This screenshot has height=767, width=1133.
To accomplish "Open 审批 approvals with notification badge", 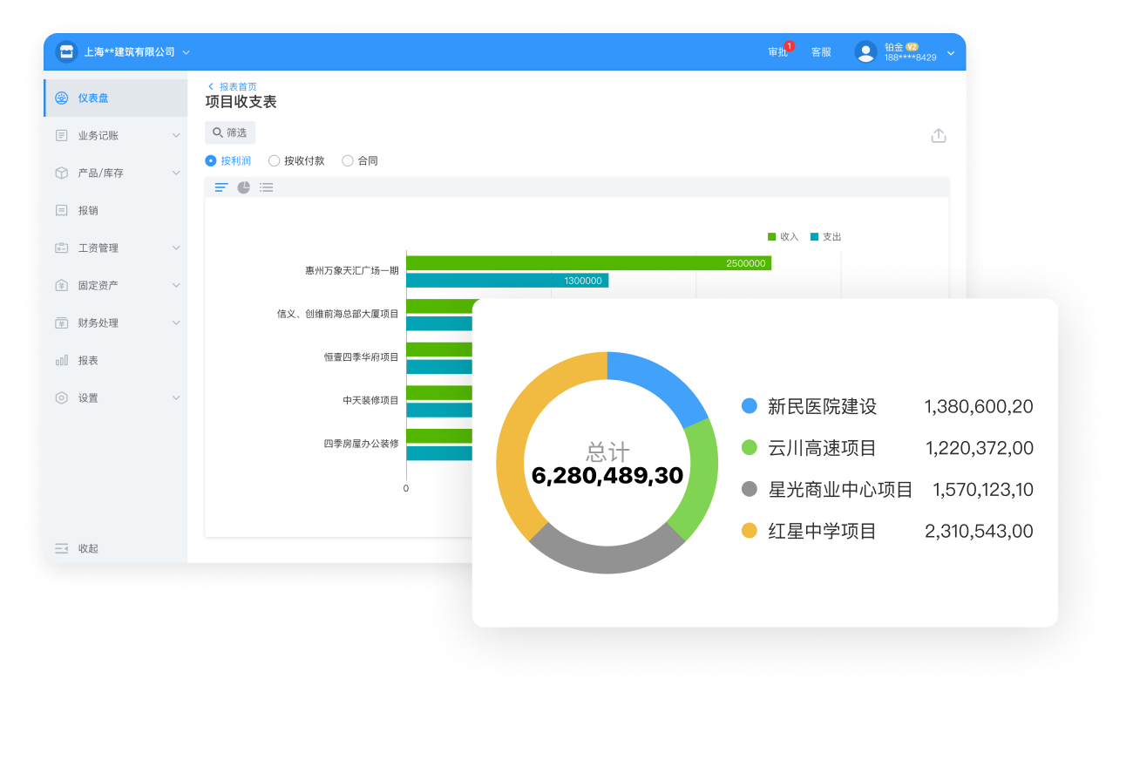I will tap(778, 52).
